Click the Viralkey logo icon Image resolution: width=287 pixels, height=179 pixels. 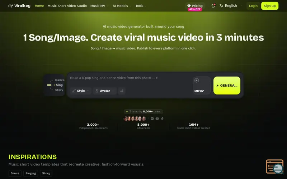point(10,6)
